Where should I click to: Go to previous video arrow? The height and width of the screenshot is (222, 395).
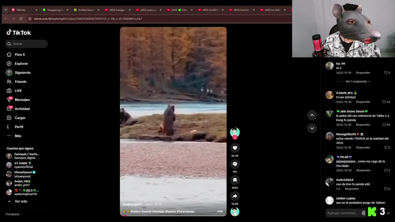(x=312, y=115)
